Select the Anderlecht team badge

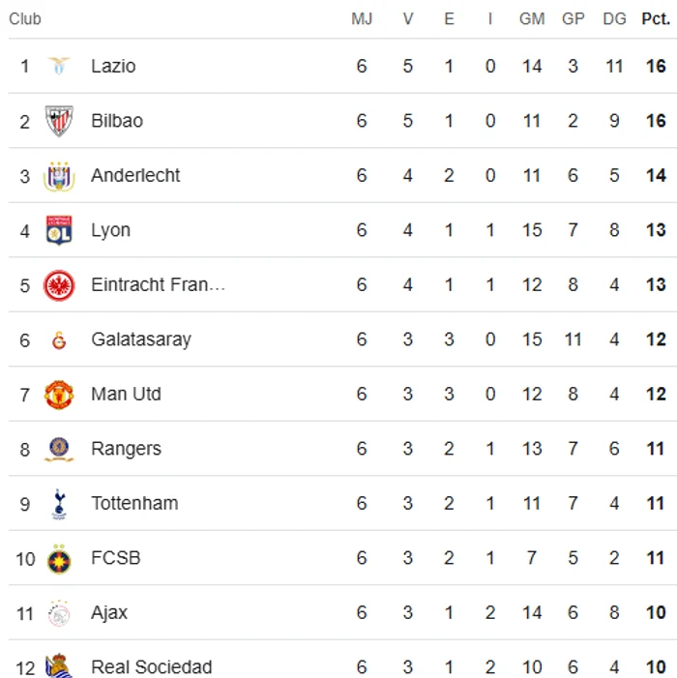[59, 176]
